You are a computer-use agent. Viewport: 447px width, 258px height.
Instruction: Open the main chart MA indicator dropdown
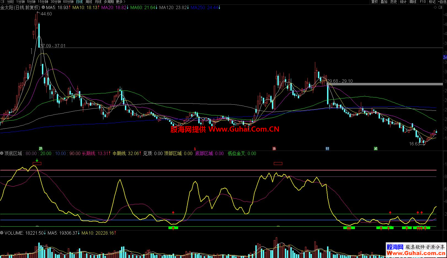tap(43, 7)
